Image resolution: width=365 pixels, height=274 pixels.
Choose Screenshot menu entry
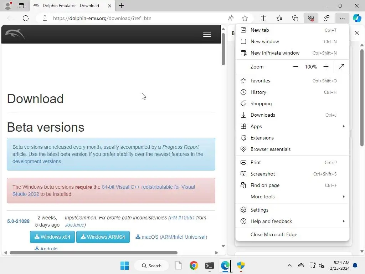292,174
